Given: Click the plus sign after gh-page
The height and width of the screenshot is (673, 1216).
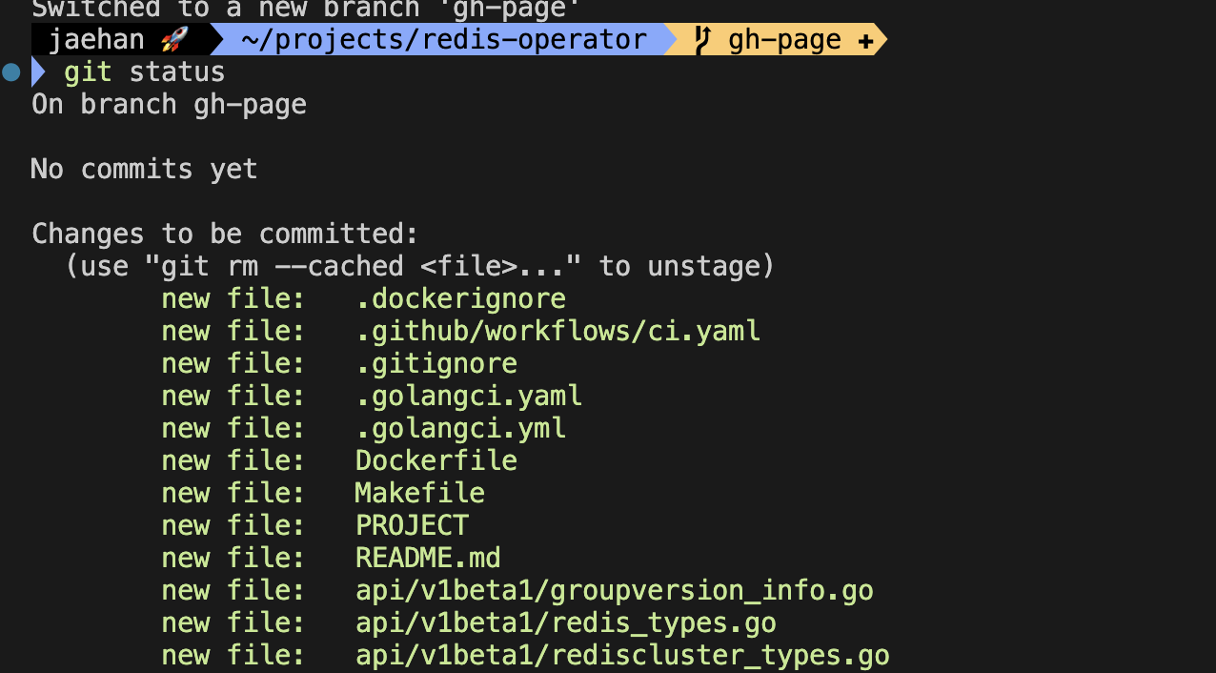Looking at the screenshot, I should coord(866,41).
